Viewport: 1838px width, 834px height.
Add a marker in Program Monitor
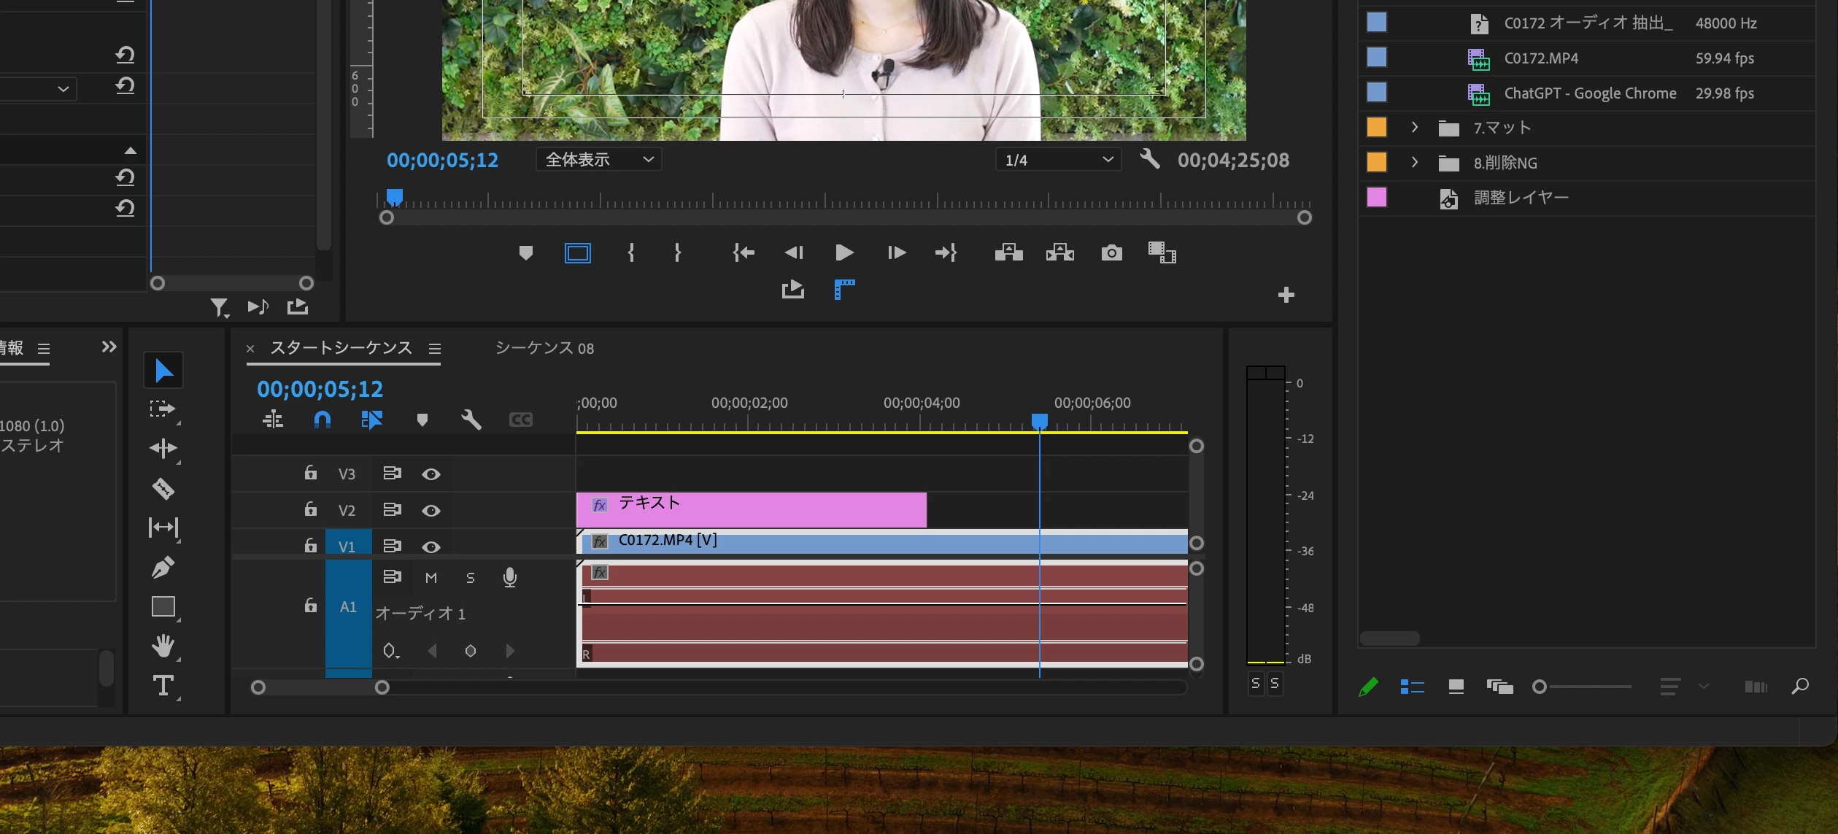[x=525, y=253]
